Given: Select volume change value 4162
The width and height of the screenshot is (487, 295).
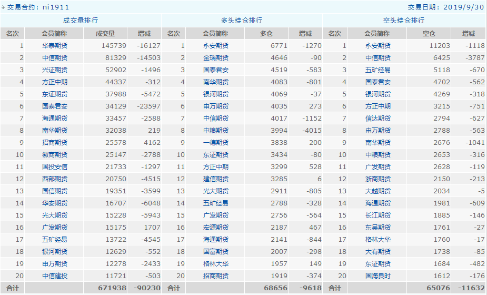Looking at the screenshot, I should point(152,143).
